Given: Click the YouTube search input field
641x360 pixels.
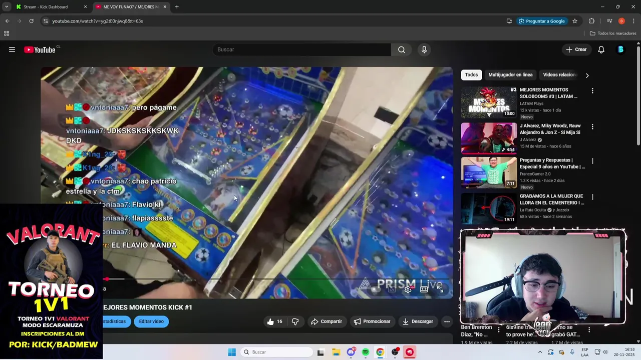Looking at the screenshot, I should pyautogui.click(x=302, y=49).
